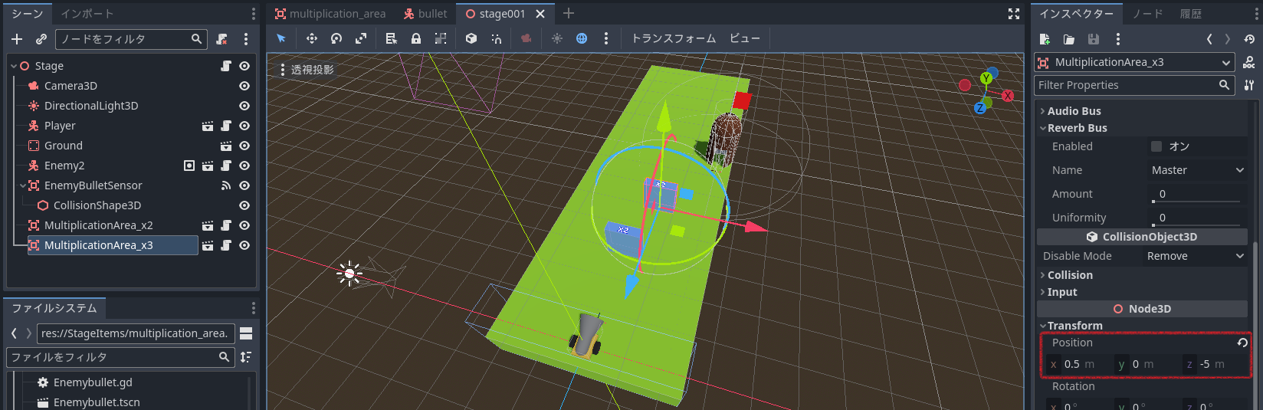Switch to bullet scene tab
This screenshot has height=410, width=1263.
tap(425, 14)
